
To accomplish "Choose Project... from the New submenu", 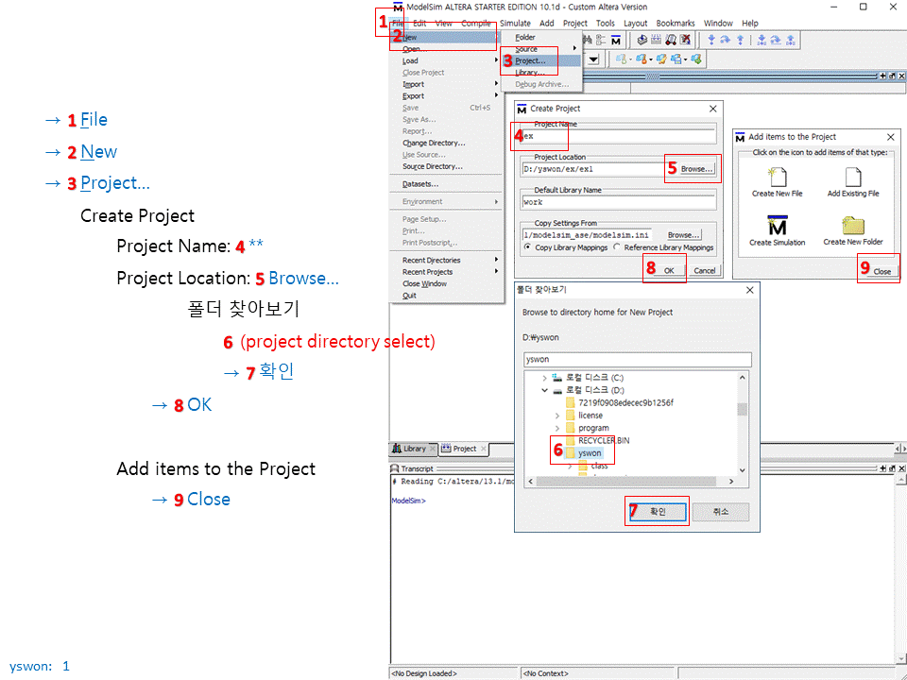I will 540,60.
